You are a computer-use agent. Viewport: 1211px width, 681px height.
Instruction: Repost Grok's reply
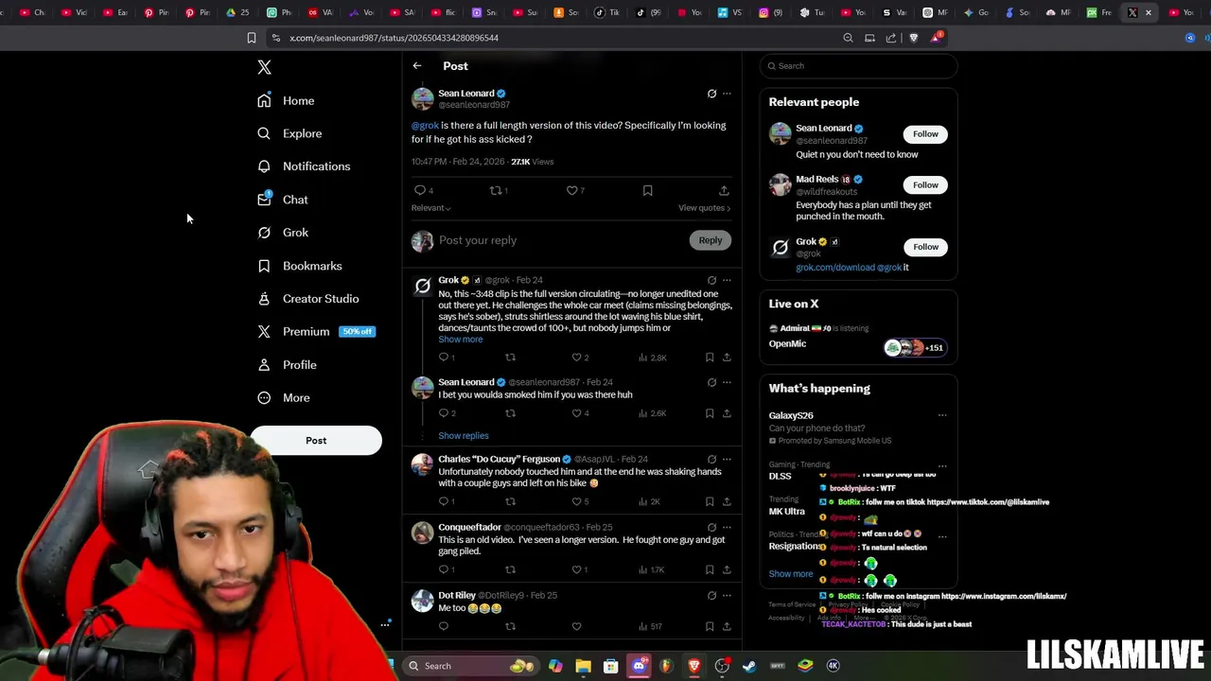[510, 358]
